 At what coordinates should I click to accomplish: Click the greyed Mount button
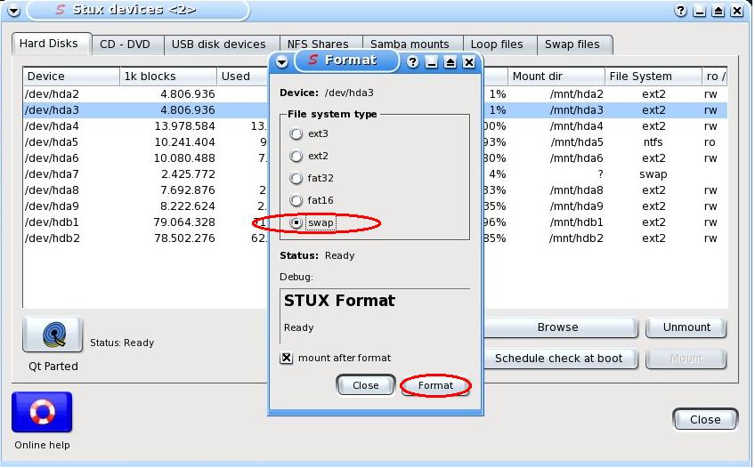tap(686, 359)
